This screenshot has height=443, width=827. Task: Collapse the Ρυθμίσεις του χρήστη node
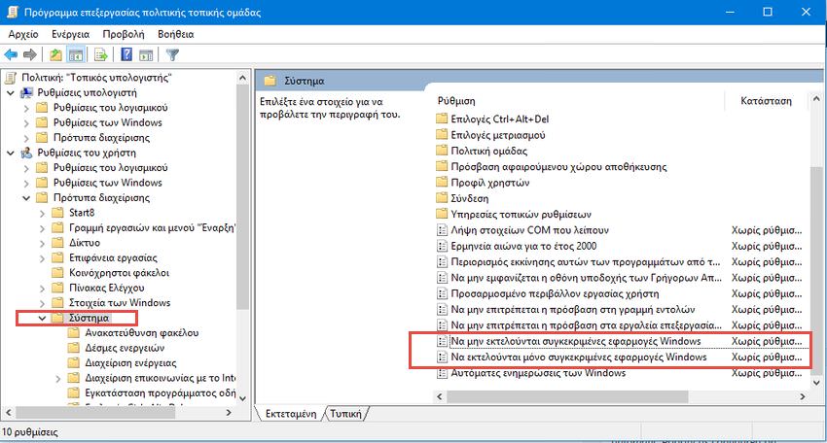[11, 153]
